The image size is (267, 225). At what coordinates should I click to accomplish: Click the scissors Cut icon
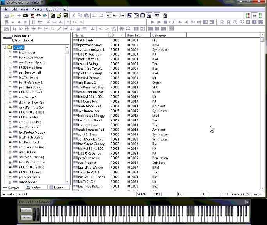tap(73, 16)
